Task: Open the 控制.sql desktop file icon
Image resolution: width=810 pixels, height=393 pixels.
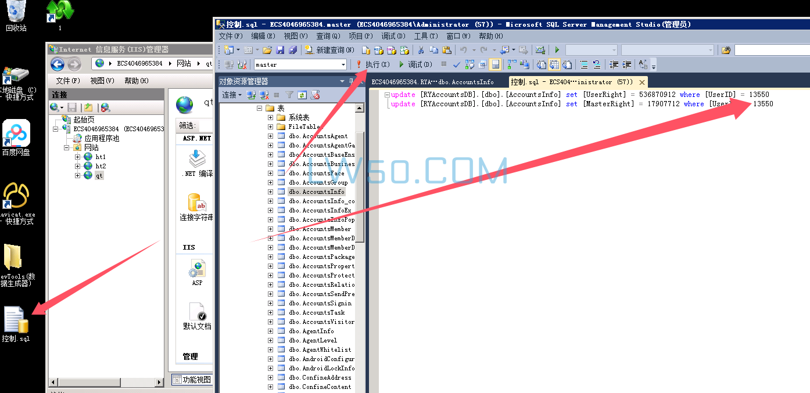Action: click(x=16, y=323)
